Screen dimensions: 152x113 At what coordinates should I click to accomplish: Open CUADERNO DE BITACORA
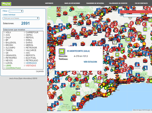point(95,3)
